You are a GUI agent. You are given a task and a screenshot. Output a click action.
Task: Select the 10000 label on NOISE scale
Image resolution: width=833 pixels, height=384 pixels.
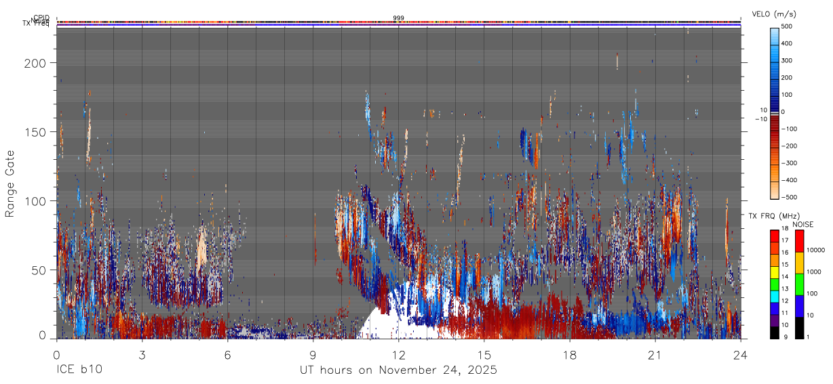tap(816, 249)
